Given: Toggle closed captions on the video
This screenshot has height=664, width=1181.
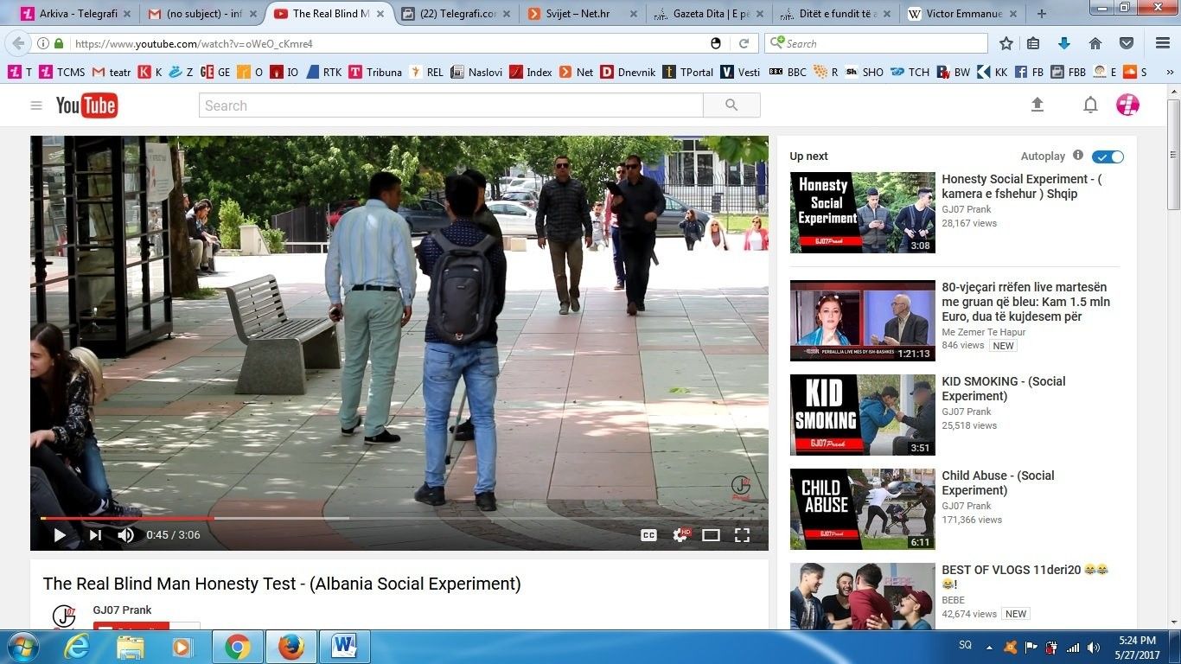Looking at the screenshot, I should [648, 535].
